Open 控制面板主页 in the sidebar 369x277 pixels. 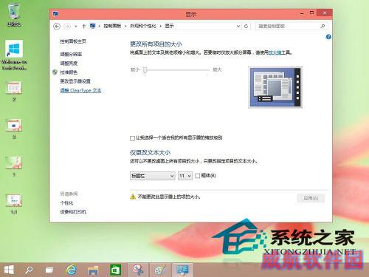point(73,41)
